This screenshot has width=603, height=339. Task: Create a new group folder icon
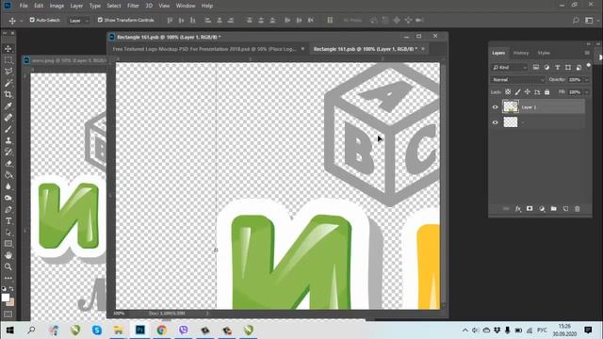pos(553,209)
